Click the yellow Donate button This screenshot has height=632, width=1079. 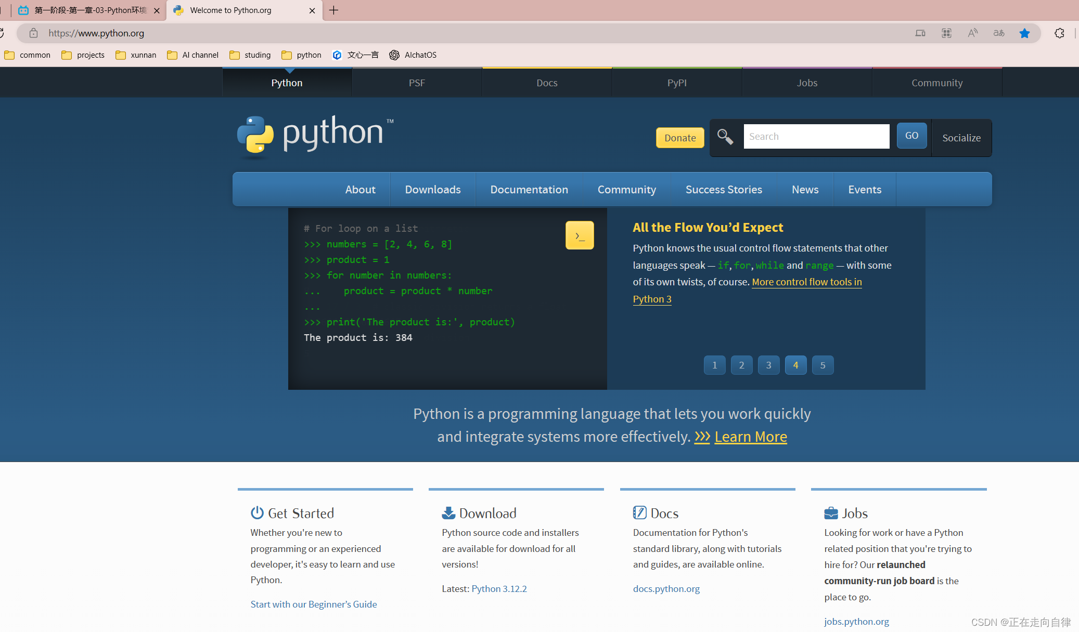(679, 138)
